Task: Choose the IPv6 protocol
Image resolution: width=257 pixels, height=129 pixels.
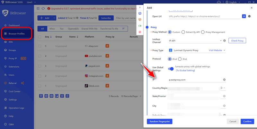Action: [180, 59]
